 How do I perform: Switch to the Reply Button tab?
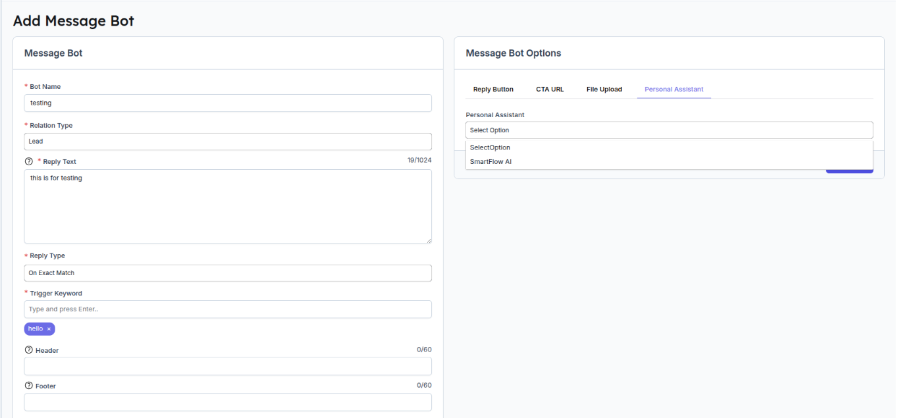[x=493, y=90]
